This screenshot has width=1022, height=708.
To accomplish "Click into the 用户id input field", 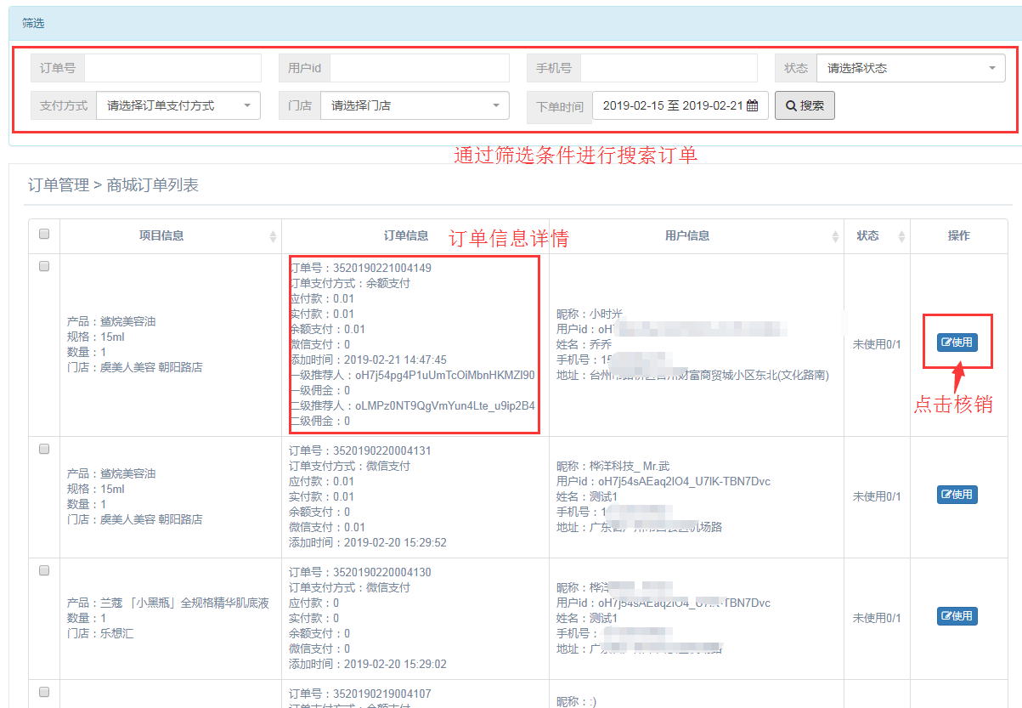I will tap(419, 68).
